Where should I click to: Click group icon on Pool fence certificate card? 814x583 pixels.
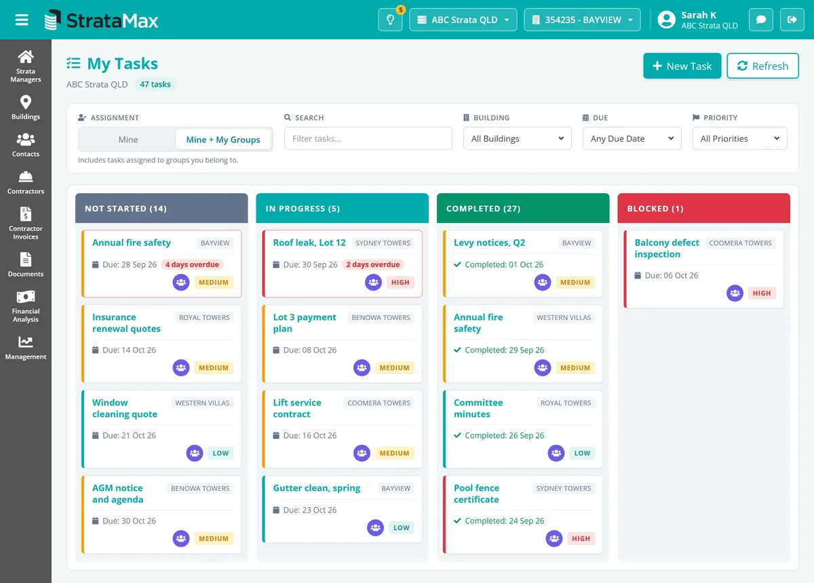point(555,539)
